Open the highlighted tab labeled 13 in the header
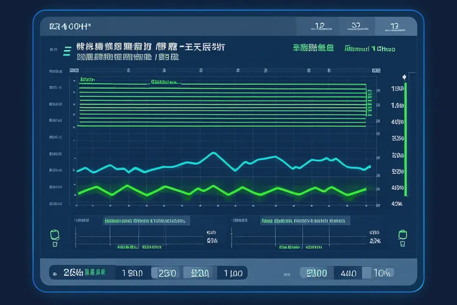The image size is (457, 305). pyautogui.click(x=394, y=27)
